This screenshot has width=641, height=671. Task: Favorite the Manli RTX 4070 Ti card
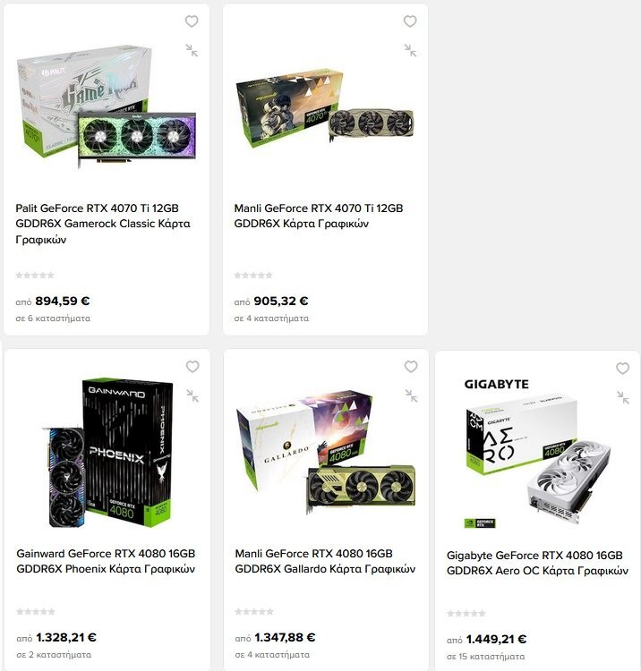pos(410,21)
